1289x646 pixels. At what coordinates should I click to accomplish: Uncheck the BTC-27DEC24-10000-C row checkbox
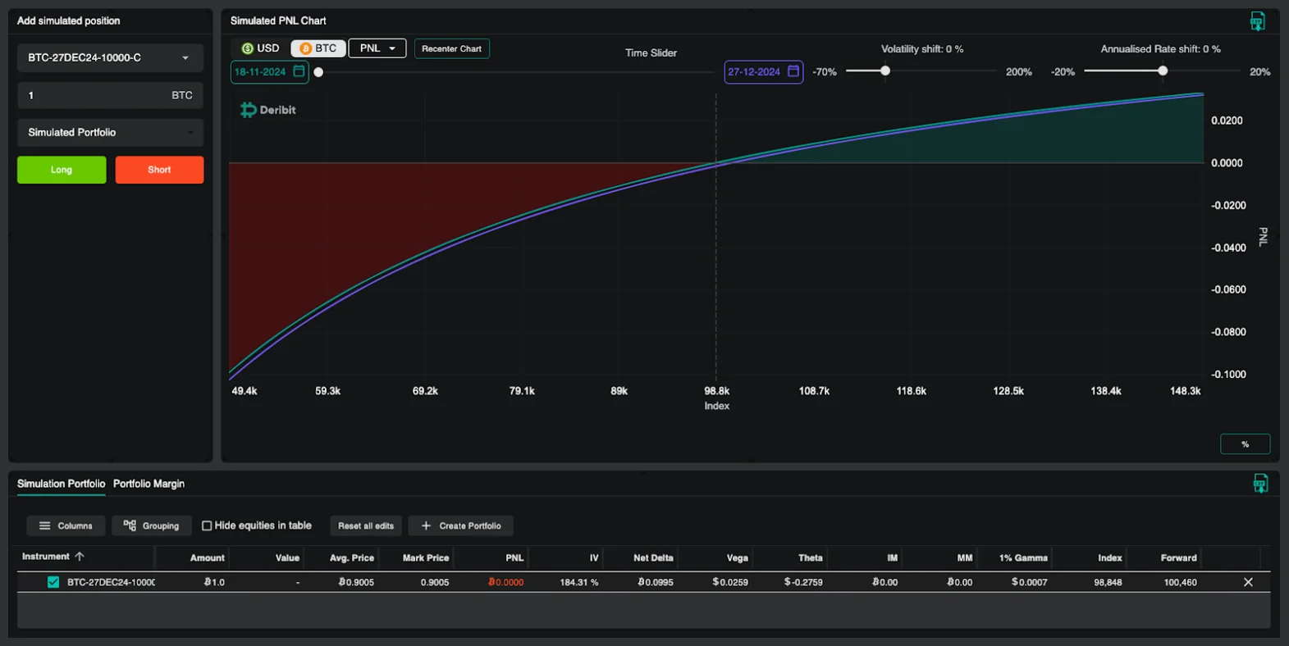click(x=53, y=582)
